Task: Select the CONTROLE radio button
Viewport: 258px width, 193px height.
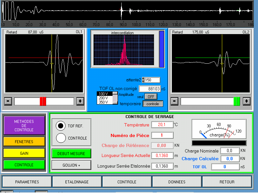Action: pos(61,138)
